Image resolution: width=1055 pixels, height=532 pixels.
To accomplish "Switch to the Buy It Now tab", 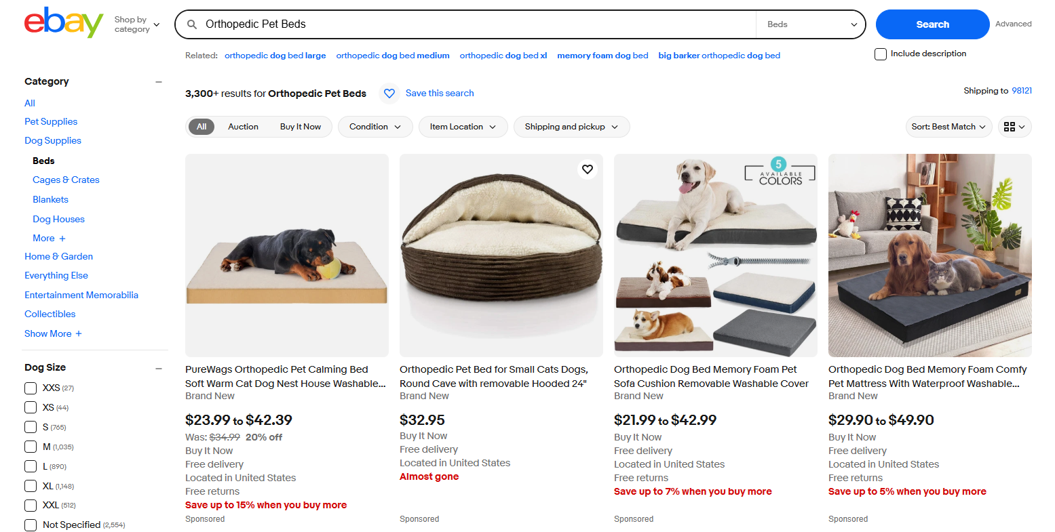I will [x=301, y=127].
